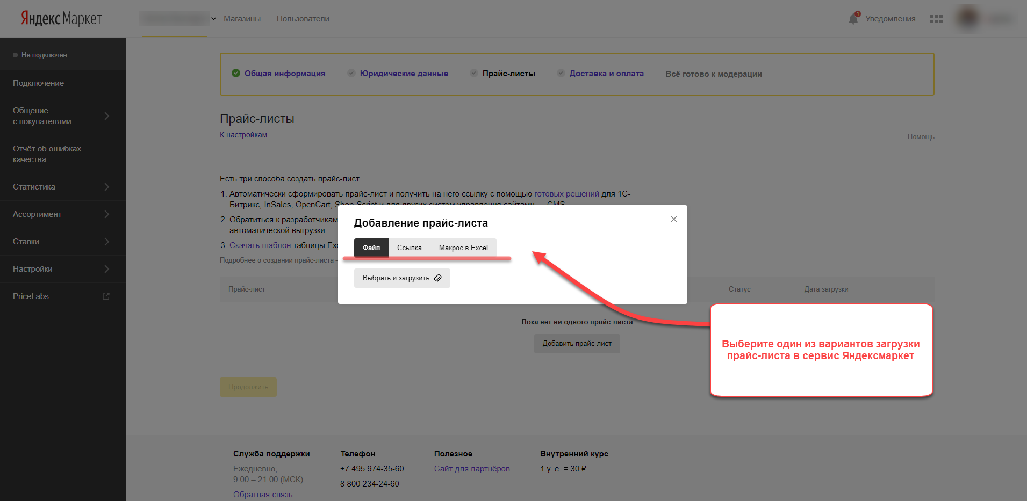Click the grey checkmark by Прайс-листы step
The image size is (1027, 501).
tap(473, 73)
